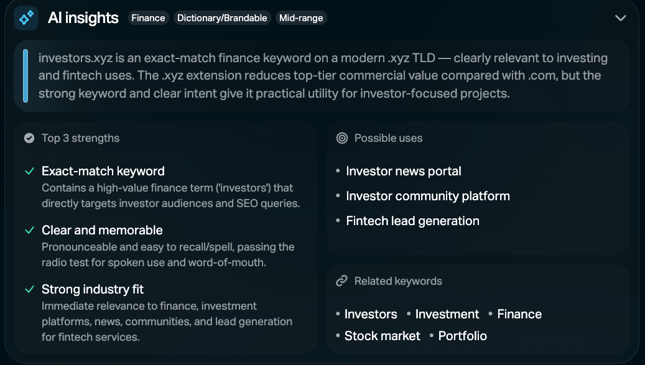This screenshot has height=365, width=645.
Task: Click the blue accent bar beside summary
Action: point(26,75)
